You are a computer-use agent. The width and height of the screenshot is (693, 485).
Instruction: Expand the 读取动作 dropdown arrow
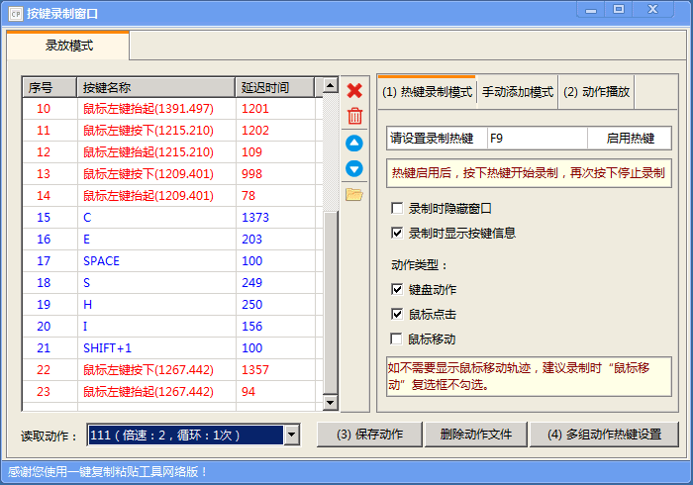point(290,435)
